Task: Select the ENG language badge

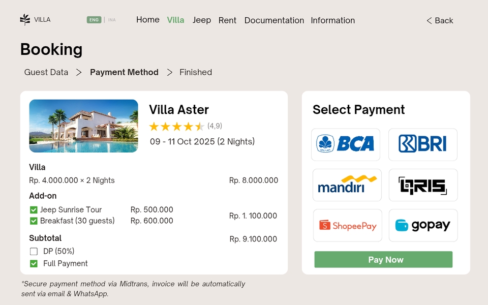Action: (94, 20)
